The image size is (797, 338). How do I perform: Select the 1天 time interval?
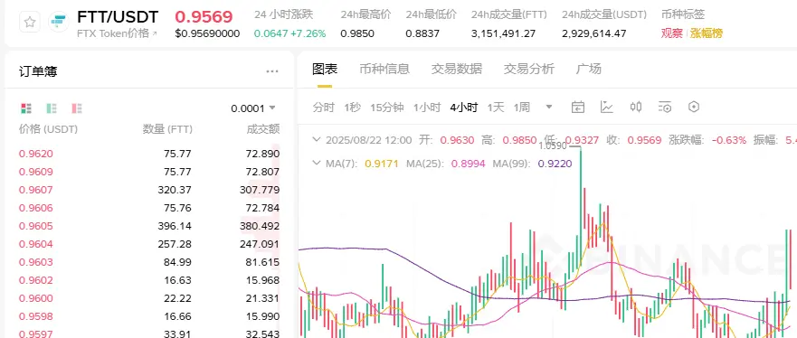click(496, 107)
